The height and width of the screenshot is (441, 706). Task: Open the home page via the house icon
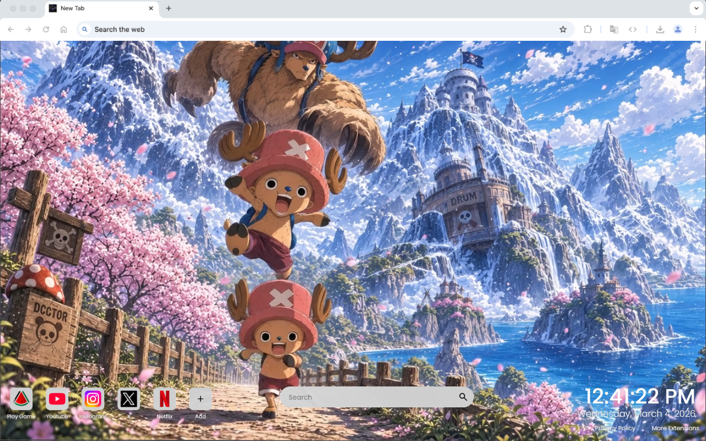[x=63, y=29]
